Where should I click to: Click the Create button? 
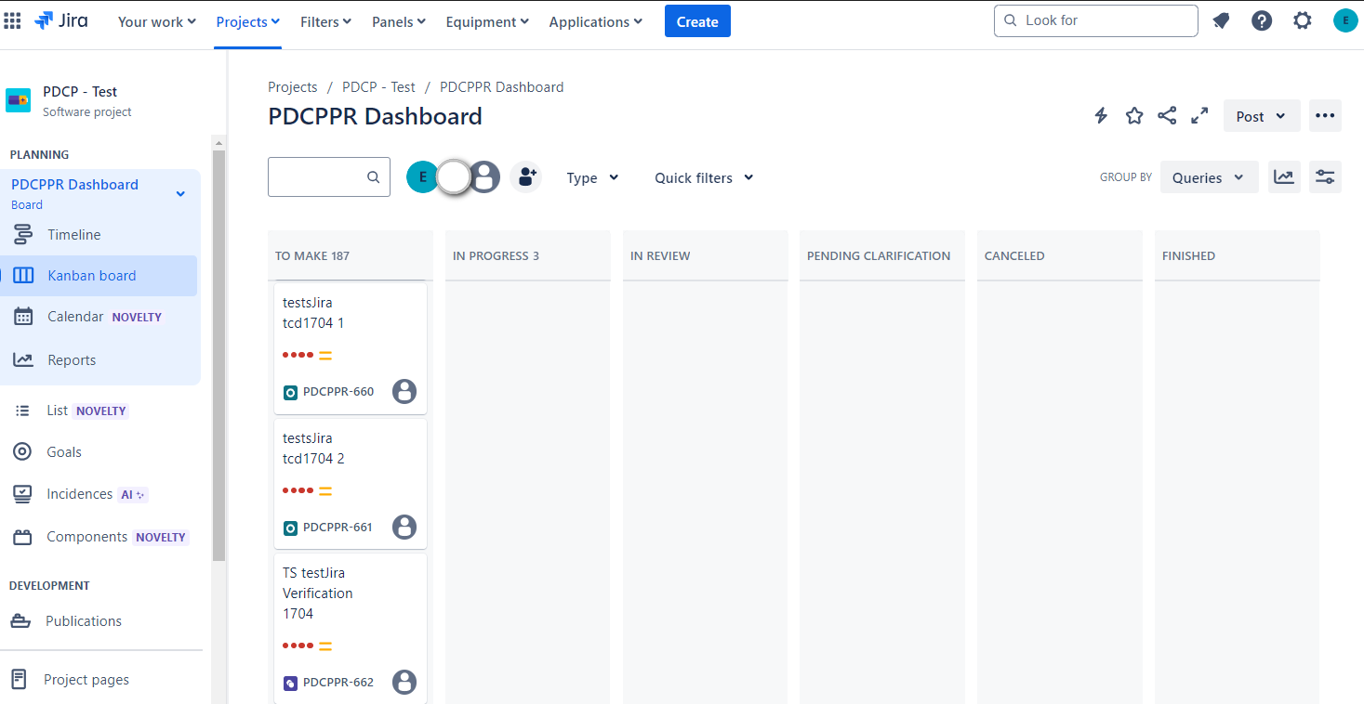pos(697,20)
